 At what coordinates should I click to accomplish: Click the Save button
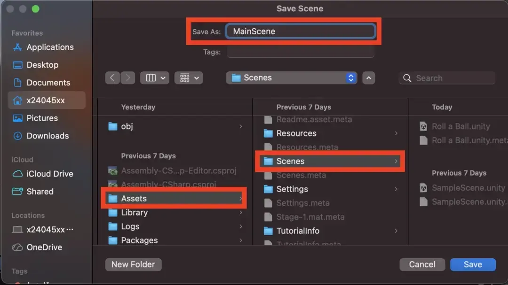pos(472,264)
